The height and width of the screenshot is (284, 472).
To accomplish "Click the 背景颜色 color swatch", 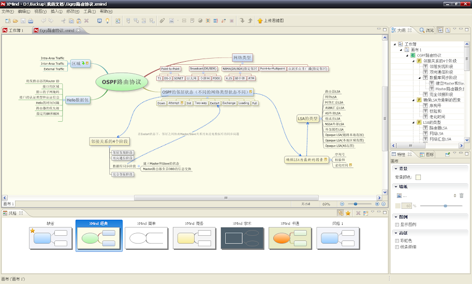I will pyautogui.click(x=418, y=177).
